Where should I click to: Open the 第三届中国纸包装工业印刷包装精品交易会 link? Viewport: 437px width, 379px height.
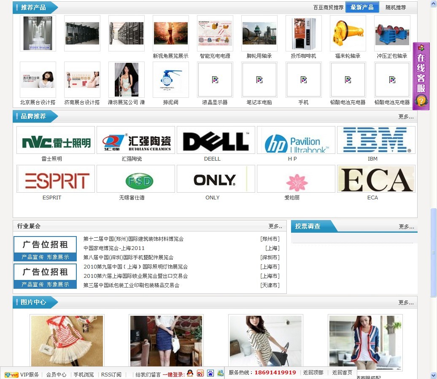coord(132,285)
